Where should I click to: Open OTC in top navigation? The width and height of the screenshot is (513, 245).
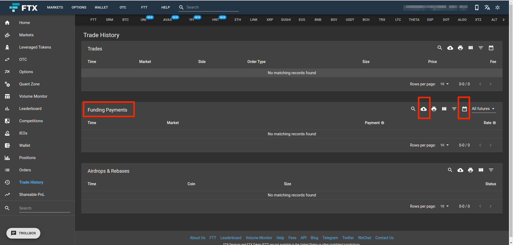tap(123, 7)
